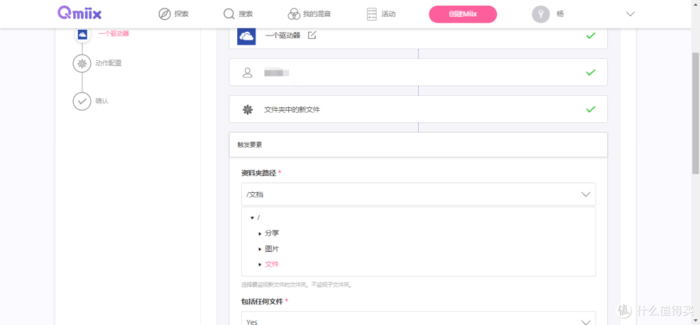Click 文件夹中的新文件 trigger text

click(x=292, y=109)
